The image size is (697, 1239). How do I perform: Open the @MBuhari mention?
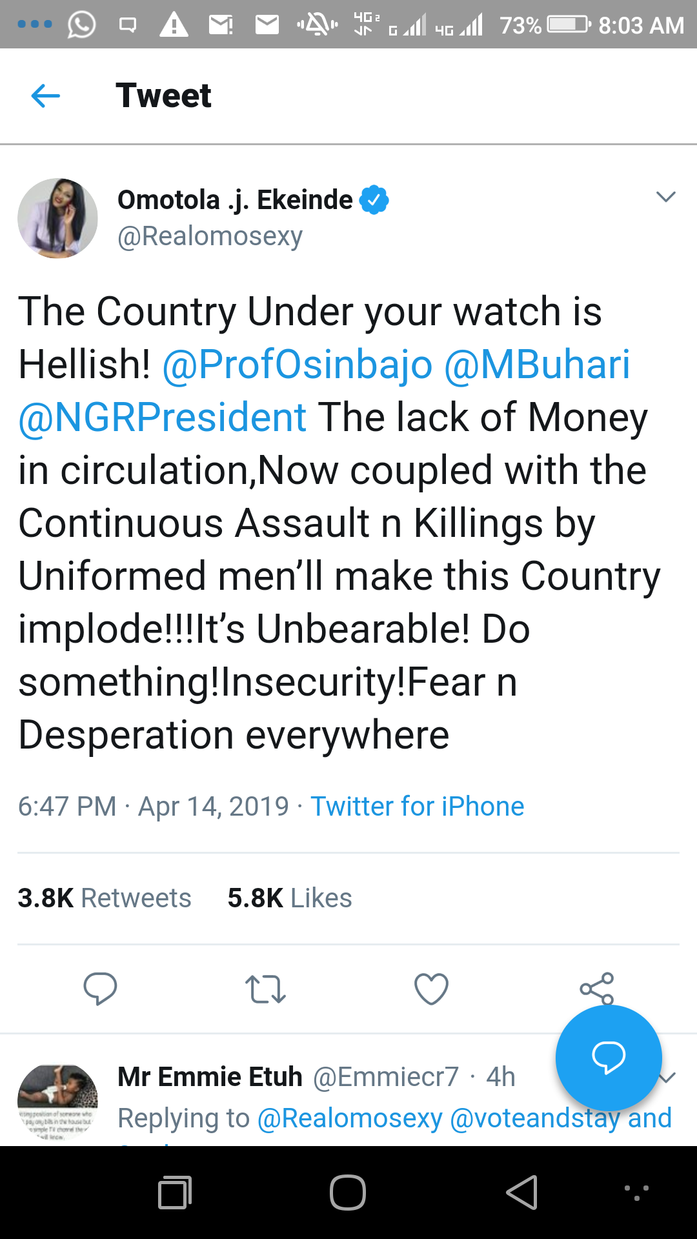[x=537, y=365]
